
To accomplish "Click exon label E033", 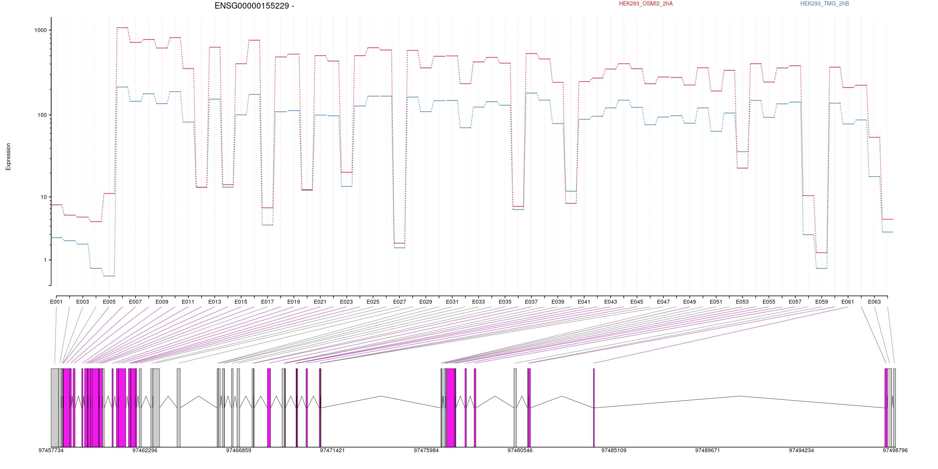I will [478, 302].
